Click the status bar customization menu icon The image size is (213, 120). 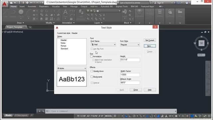(x=209, y=116)
